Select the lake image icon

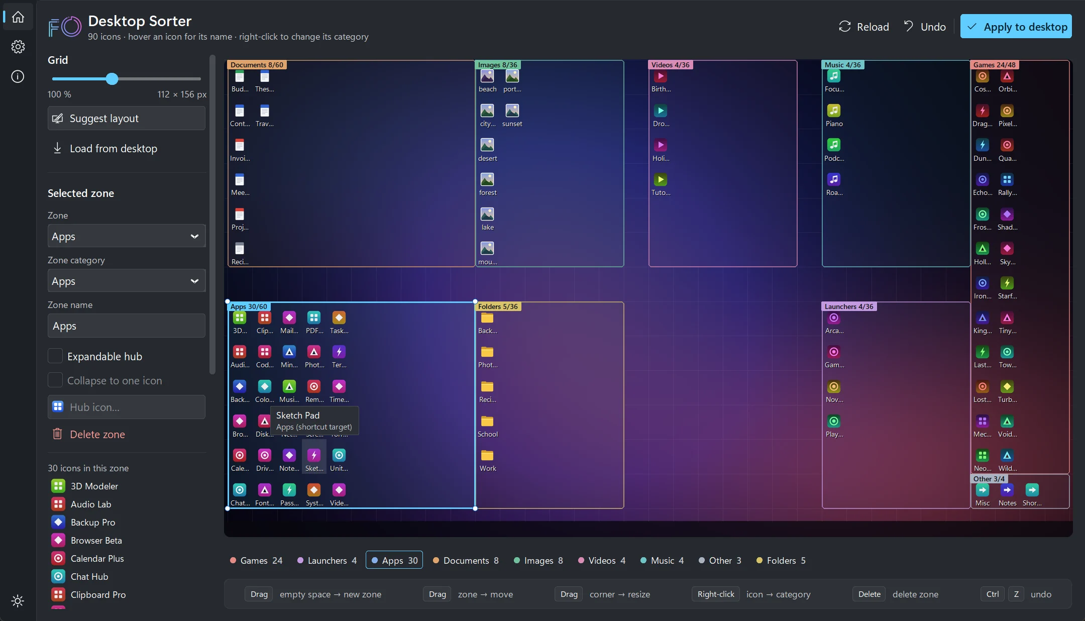pyautogui.click(x=487, y=220)
